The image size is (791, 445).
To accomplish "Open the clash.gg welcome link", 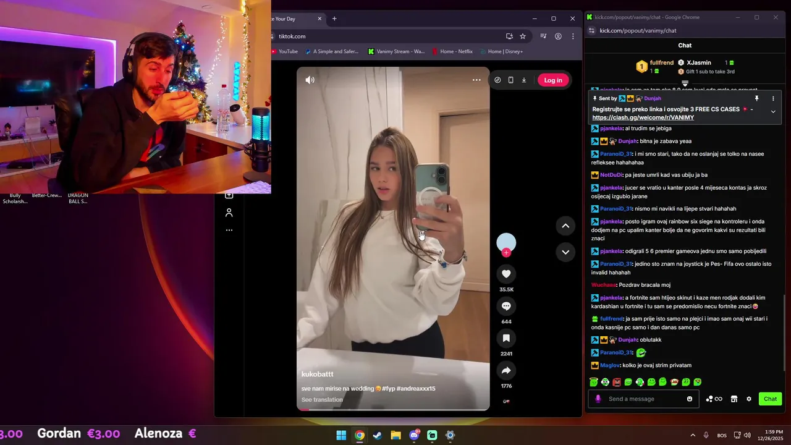I will (643, 117).
